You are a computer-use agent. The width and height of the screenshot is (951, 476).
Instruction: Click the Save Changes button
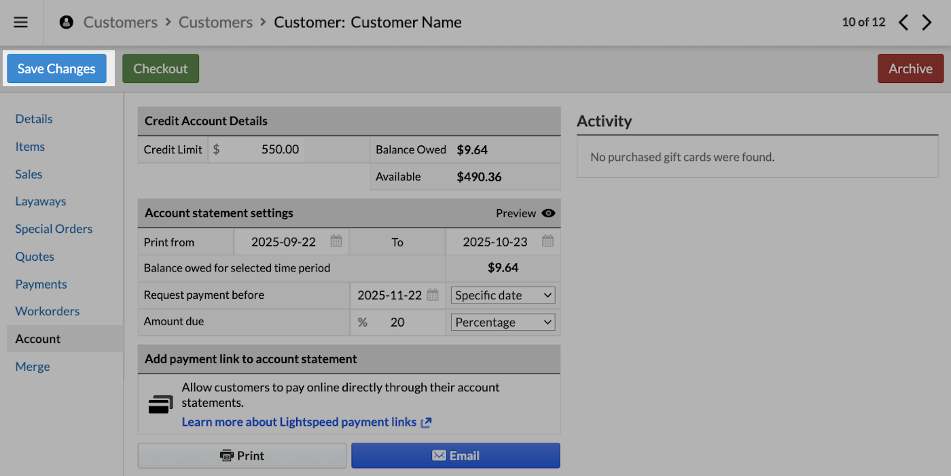click(x=56, y=68)
